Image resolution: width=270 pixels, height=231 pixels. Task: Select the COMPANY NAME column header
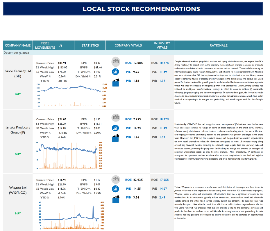(18, 45)
